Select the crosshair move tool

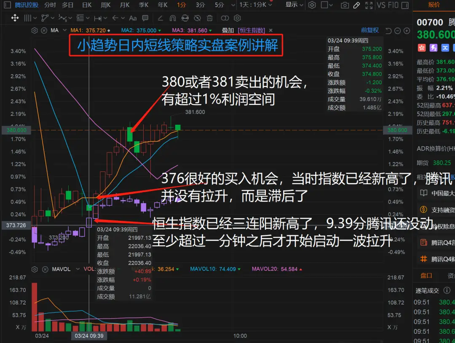15,18
